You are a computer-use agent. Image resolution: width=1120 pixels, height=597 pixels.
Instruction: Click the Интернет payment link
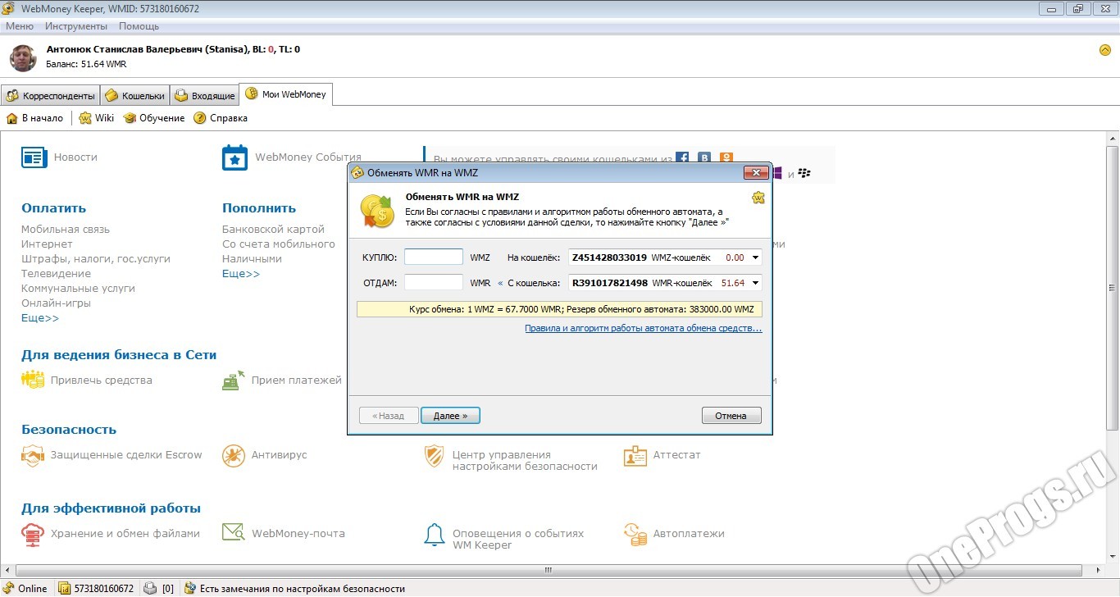(x=47, y=244)
